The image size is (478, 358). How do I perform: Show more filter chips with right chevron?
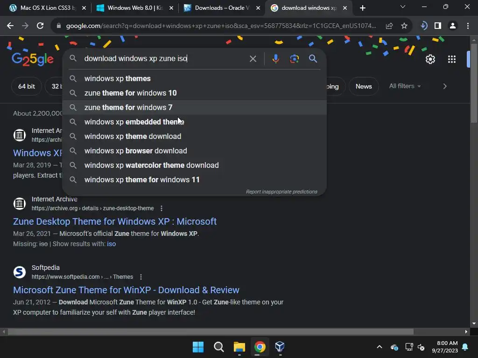(x=445, y=86)
